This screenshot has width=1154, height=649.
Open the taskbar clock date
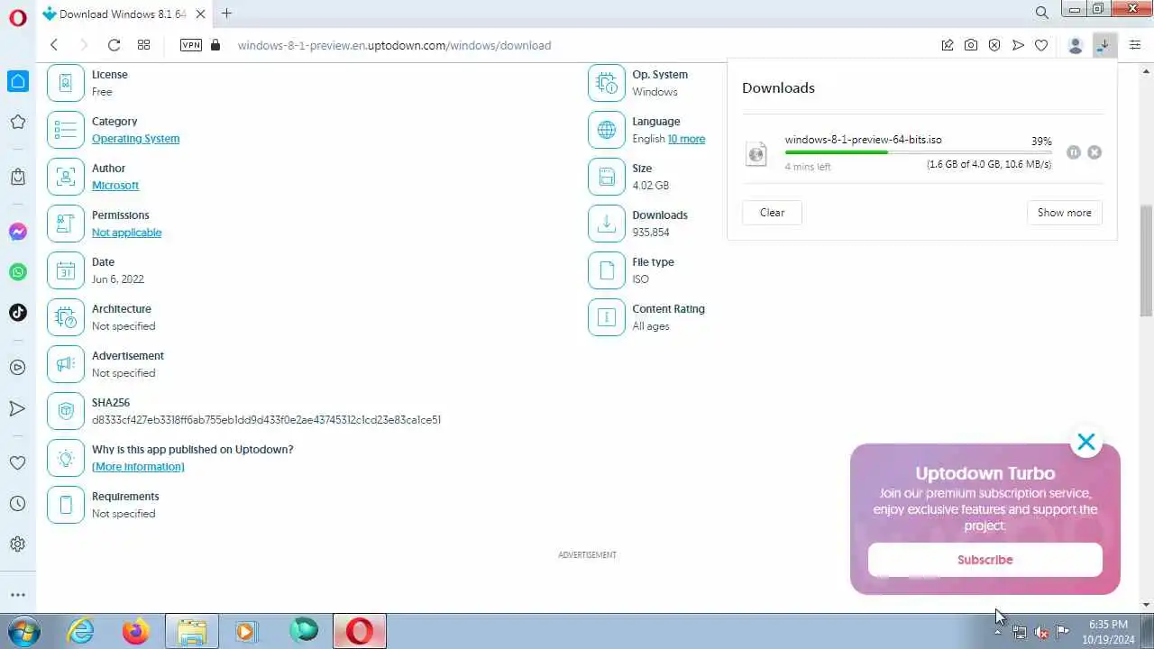1108,631
